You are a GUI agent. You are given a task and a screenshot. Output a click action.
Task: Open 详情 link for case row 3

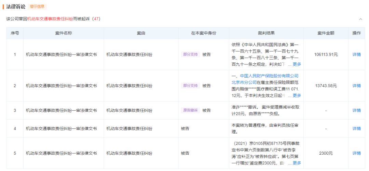tap(356, 110)
